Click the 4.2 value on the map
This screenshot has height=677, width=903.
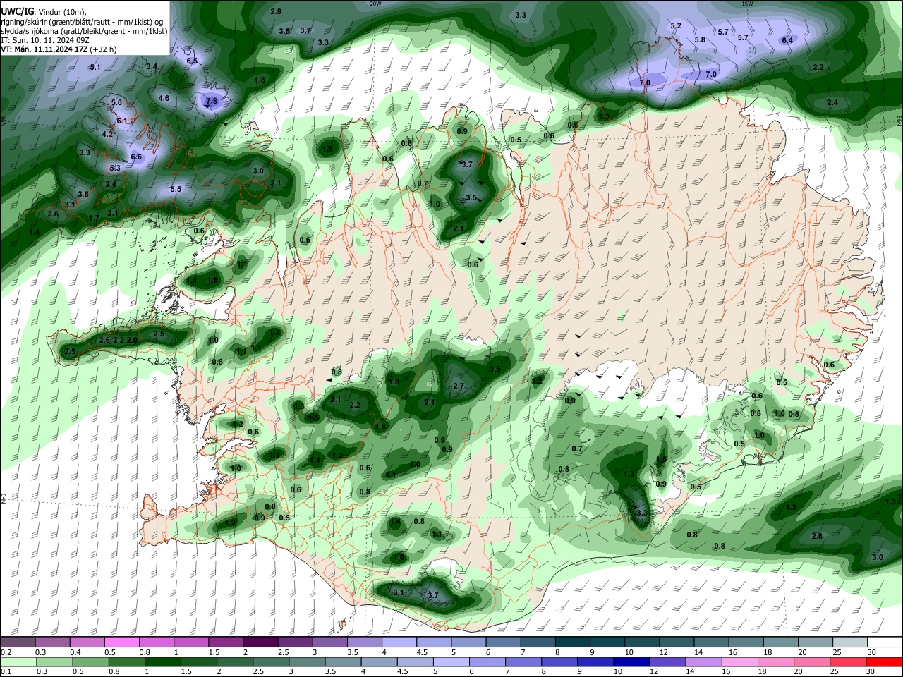107,133
